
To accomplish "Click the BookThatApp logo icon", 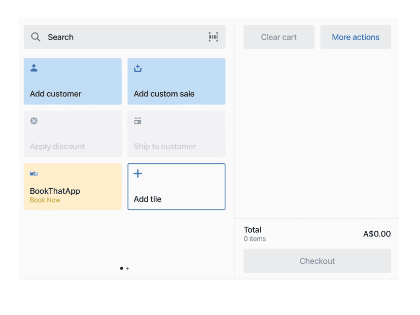I will click(34, 173).
